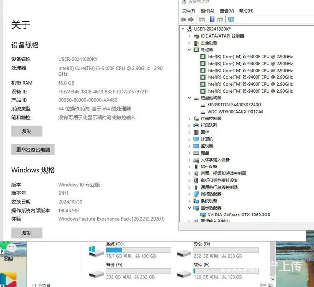314x287 pixels.
Task: Click 复制 button under Windows 规格
Action: coord(27,233)
